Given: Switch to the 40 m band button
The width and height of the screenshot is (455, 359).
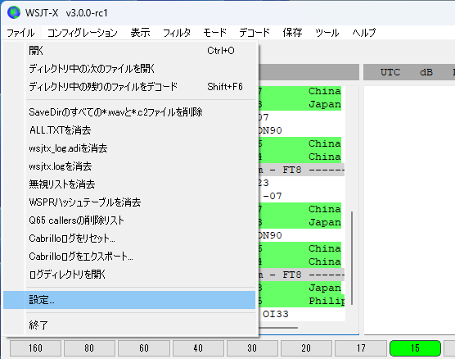Looking at the screenshot, I should pos(198,348).
